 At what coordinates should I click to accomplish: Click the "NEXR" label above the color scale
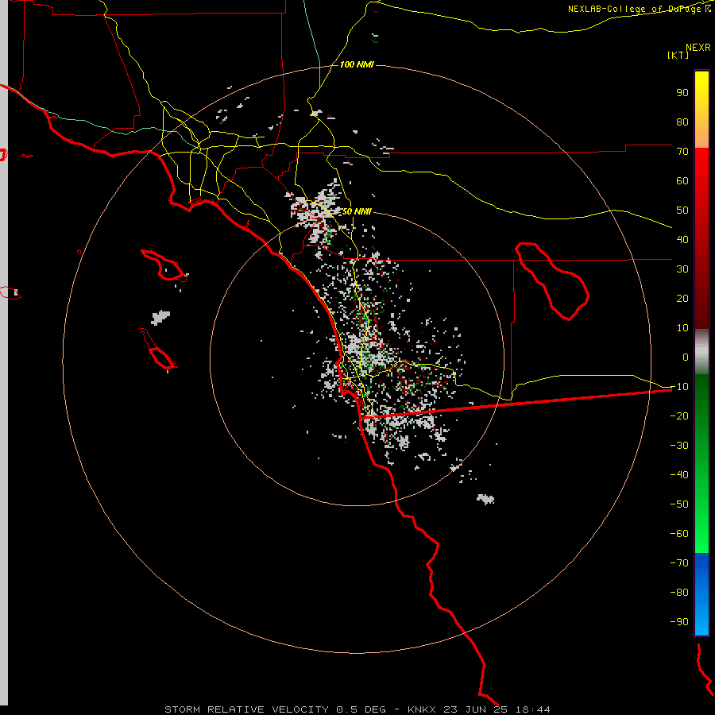point(698,48)
